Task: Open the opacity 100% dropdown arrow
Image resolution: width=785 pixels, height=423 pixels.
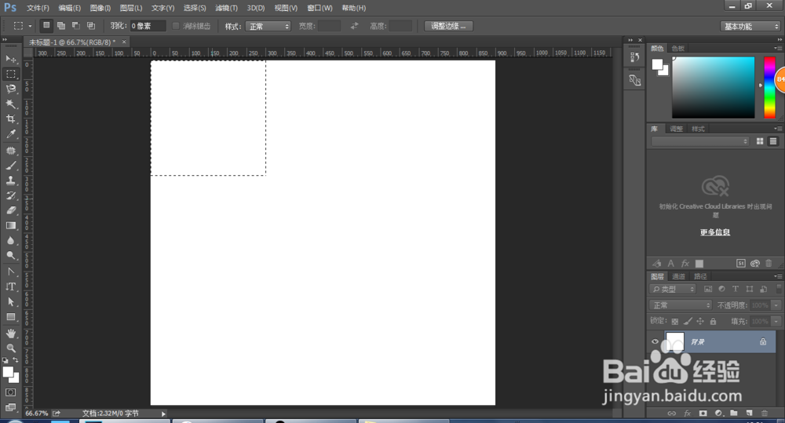Action: pos(776,304)
